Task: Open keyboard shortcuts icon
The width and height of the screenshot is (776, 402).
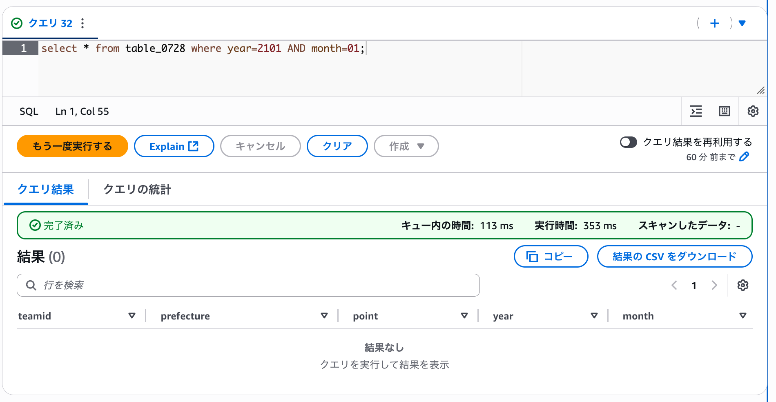Action: pos(725,111)
